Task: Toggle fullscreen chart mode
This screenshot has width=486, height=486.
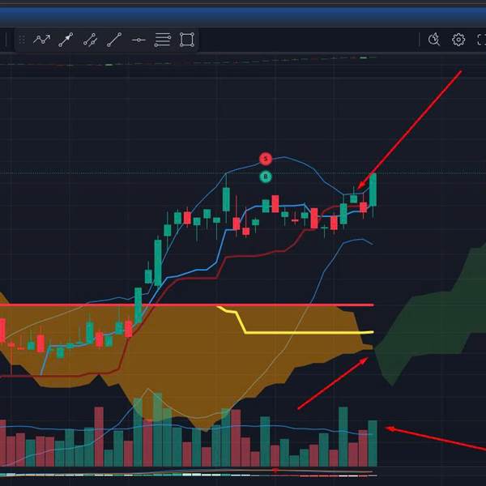Action: 481,40
